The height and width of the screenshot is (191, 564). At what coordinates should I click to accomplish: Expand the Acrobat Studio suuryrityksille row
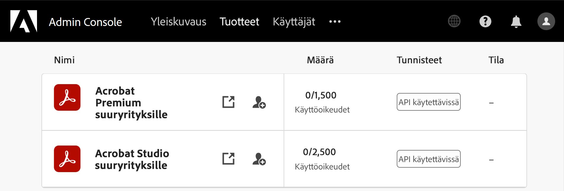(x=132, y=159)
